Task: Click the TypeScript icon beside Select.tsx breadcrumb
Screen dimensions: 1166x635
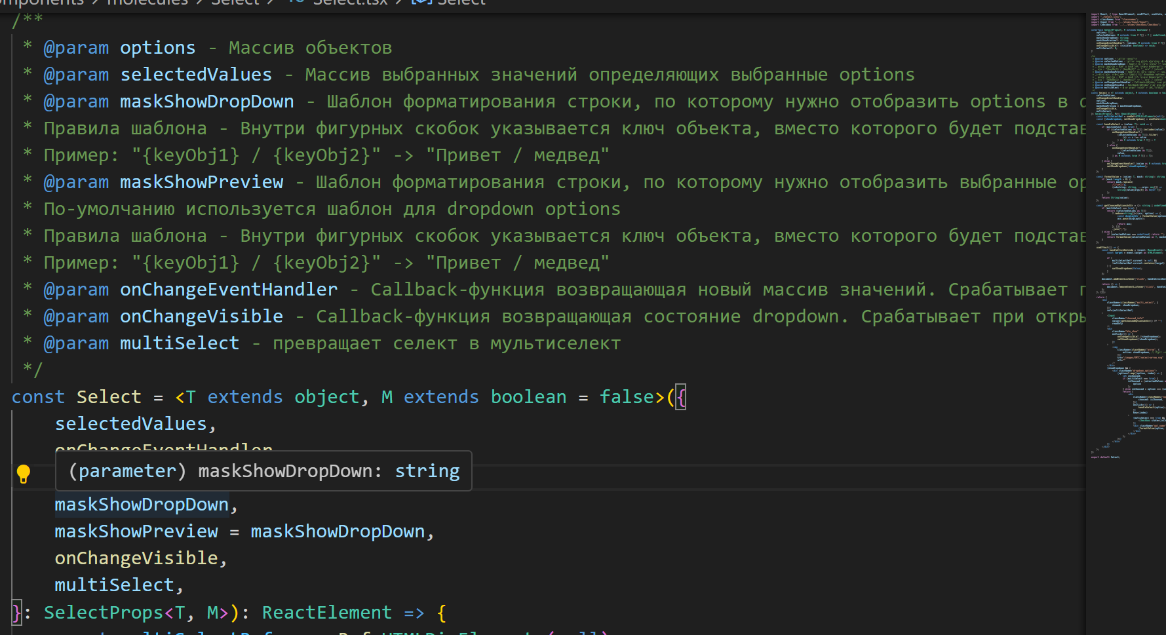Action: click(295, 3)
